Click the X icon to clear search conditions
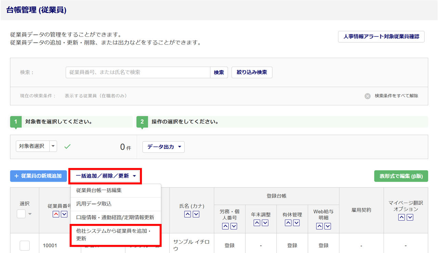 click(368, 96)
